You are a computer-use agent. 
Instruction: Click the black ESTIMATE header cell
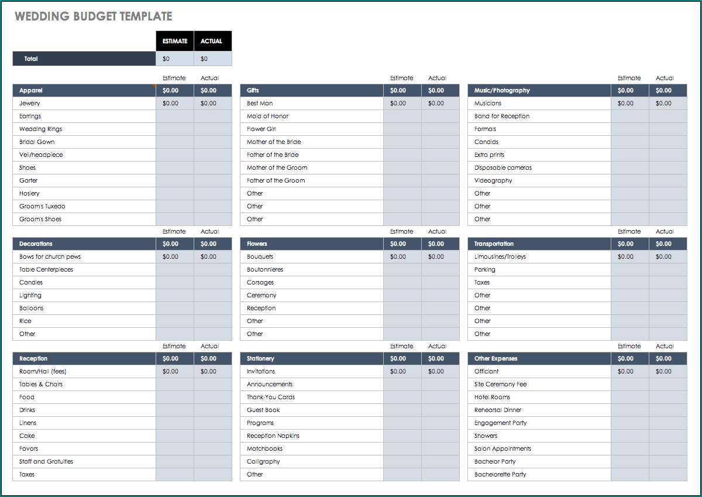[x=175, y=41]
